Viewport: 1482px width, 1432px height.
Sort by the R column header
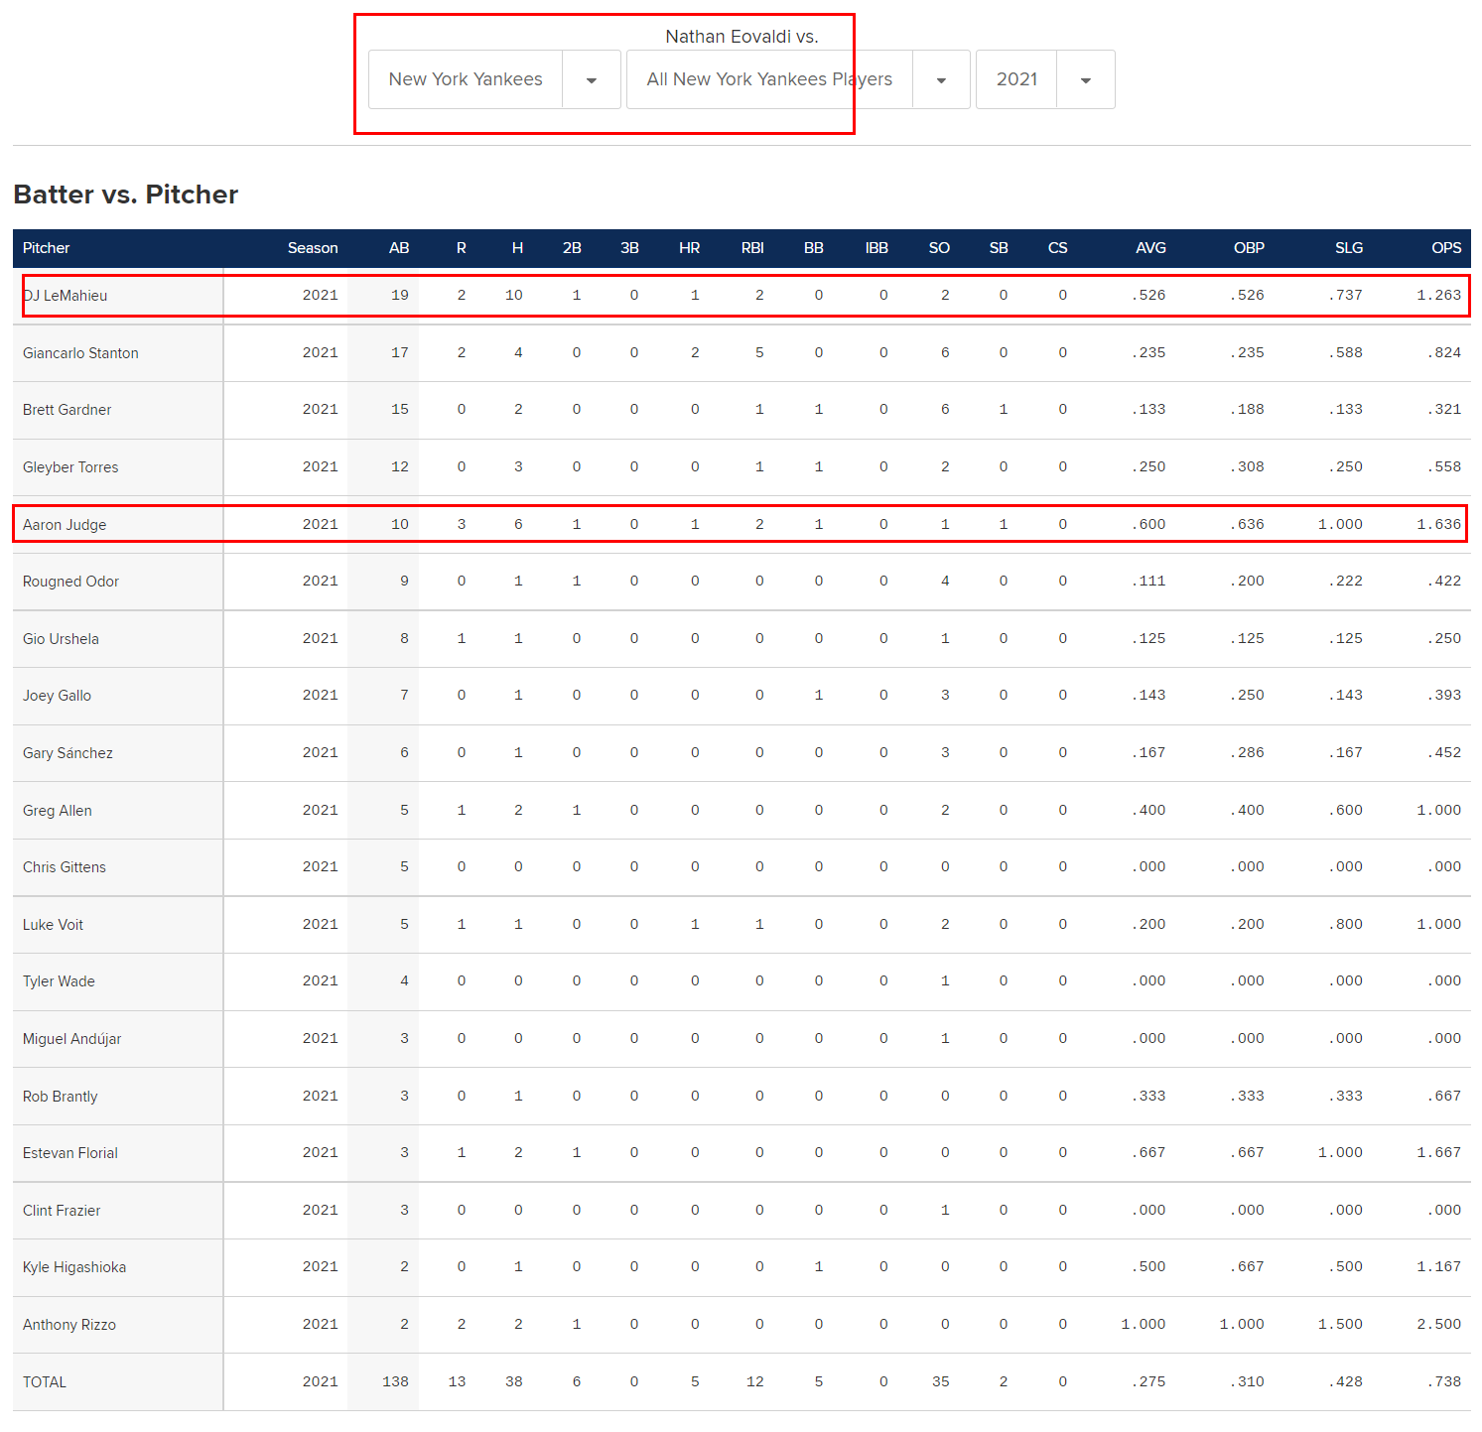click(461, 248)
